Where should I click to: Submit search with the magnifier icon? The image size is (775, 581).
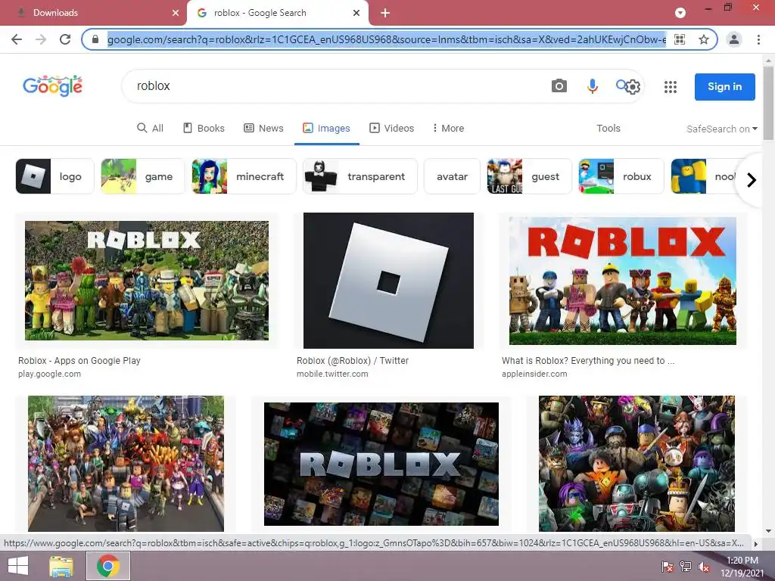click(x=621, y=85)
